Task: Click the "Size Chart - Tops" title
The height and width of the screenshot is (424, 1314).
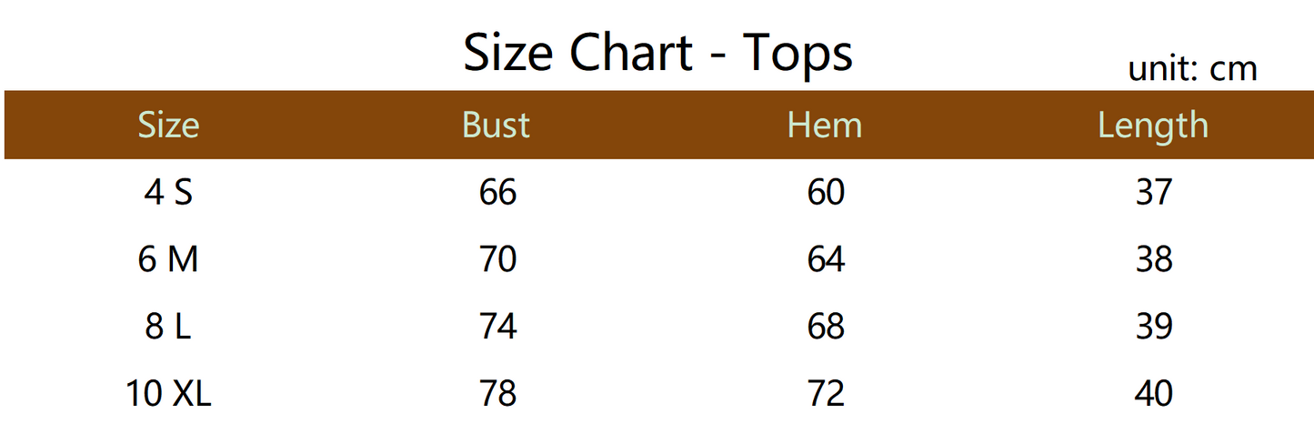Action: (x=657, y=53)
